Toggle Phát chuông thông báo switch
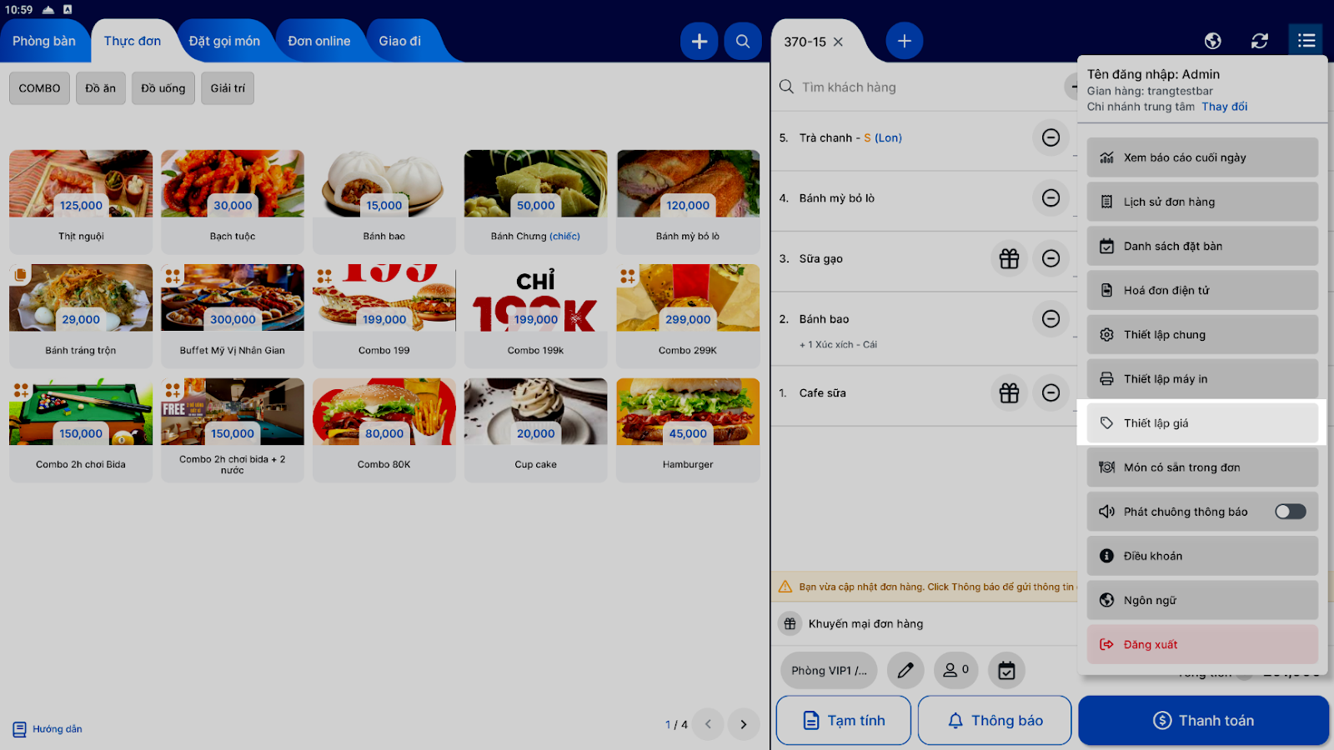This screenshot has width=1334, height=750. [1290, 512]
